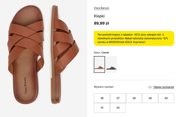Select the black color variant thumbnail

click(111, 64)
